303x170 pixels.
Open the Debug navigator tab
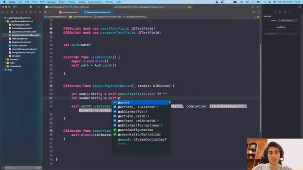click(31, 12)
